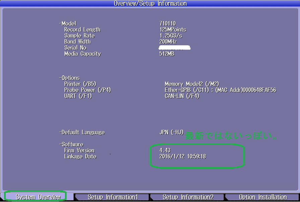Select the System Overview tab
300x202 pixels.
(x=38, y=197)
